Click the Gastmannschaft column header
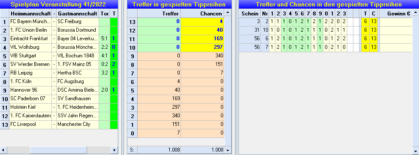 (x=78, y=14)
